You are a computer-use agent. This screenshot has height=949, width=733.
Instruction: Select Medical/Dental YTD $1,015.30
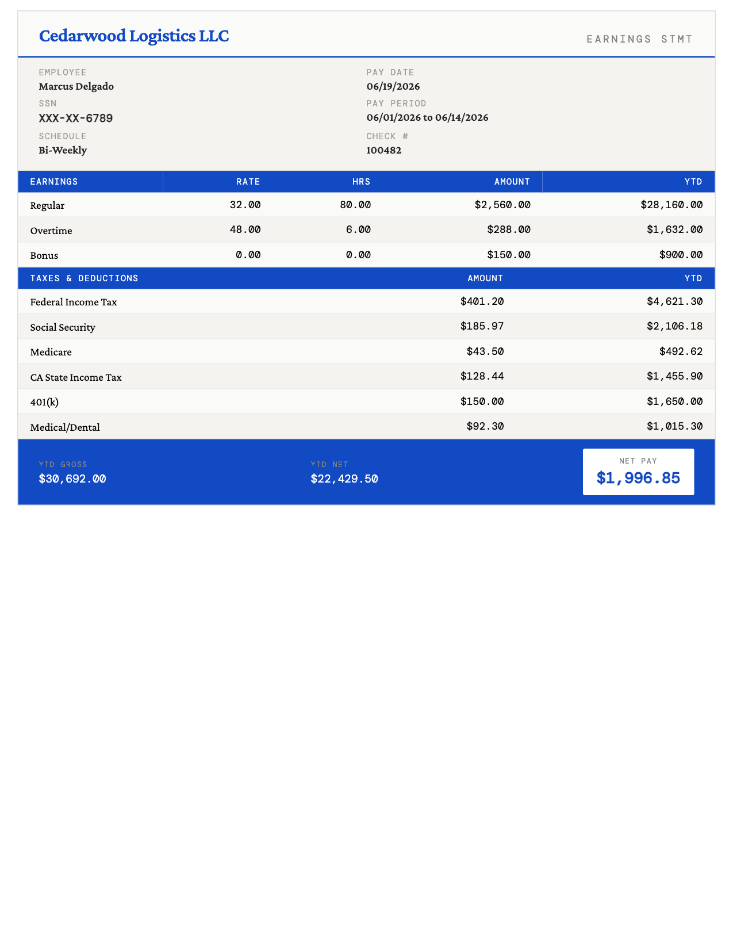[x=674, y=426]
